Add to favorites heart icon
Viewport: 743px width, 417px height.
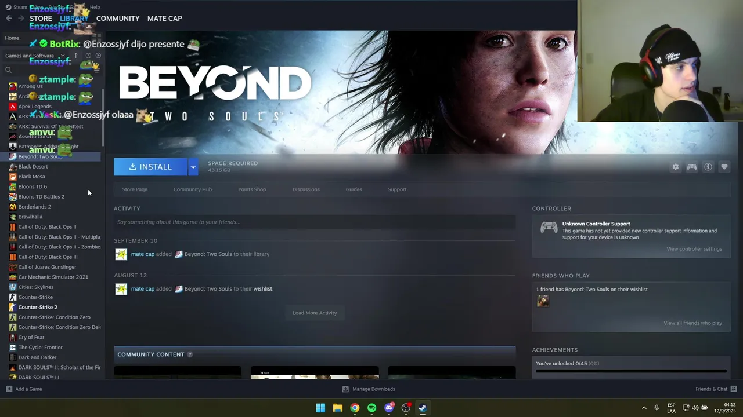[724, 167]
